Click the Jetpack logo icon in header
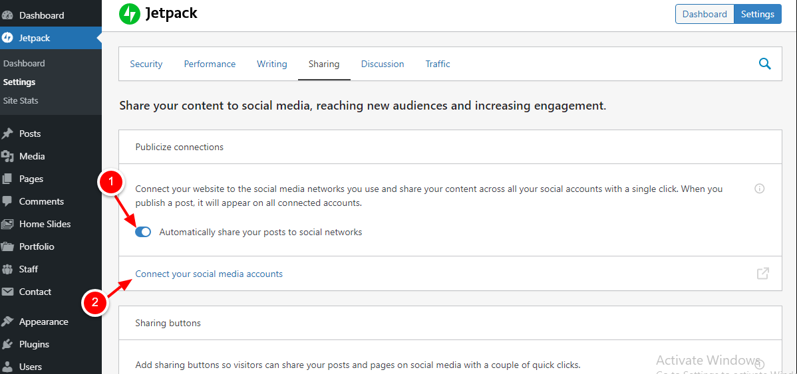Viewport: 797px width, 374px height. pos(130,14)
